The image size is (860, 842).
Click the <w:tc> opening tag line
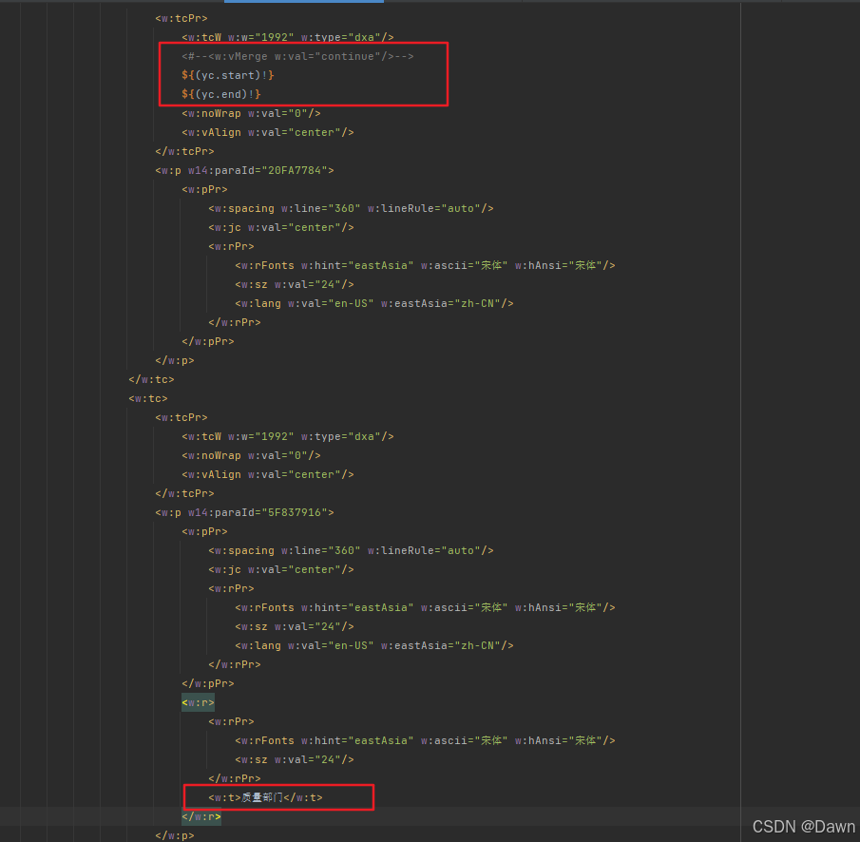[x=148, y=398]
